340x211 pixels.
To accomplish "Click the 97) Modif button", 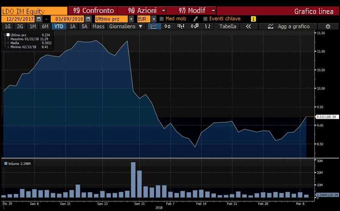I will click(x=192, y=11).
